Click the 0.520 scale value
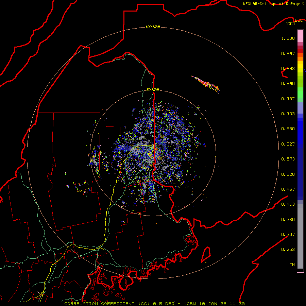 click(288, 174)
